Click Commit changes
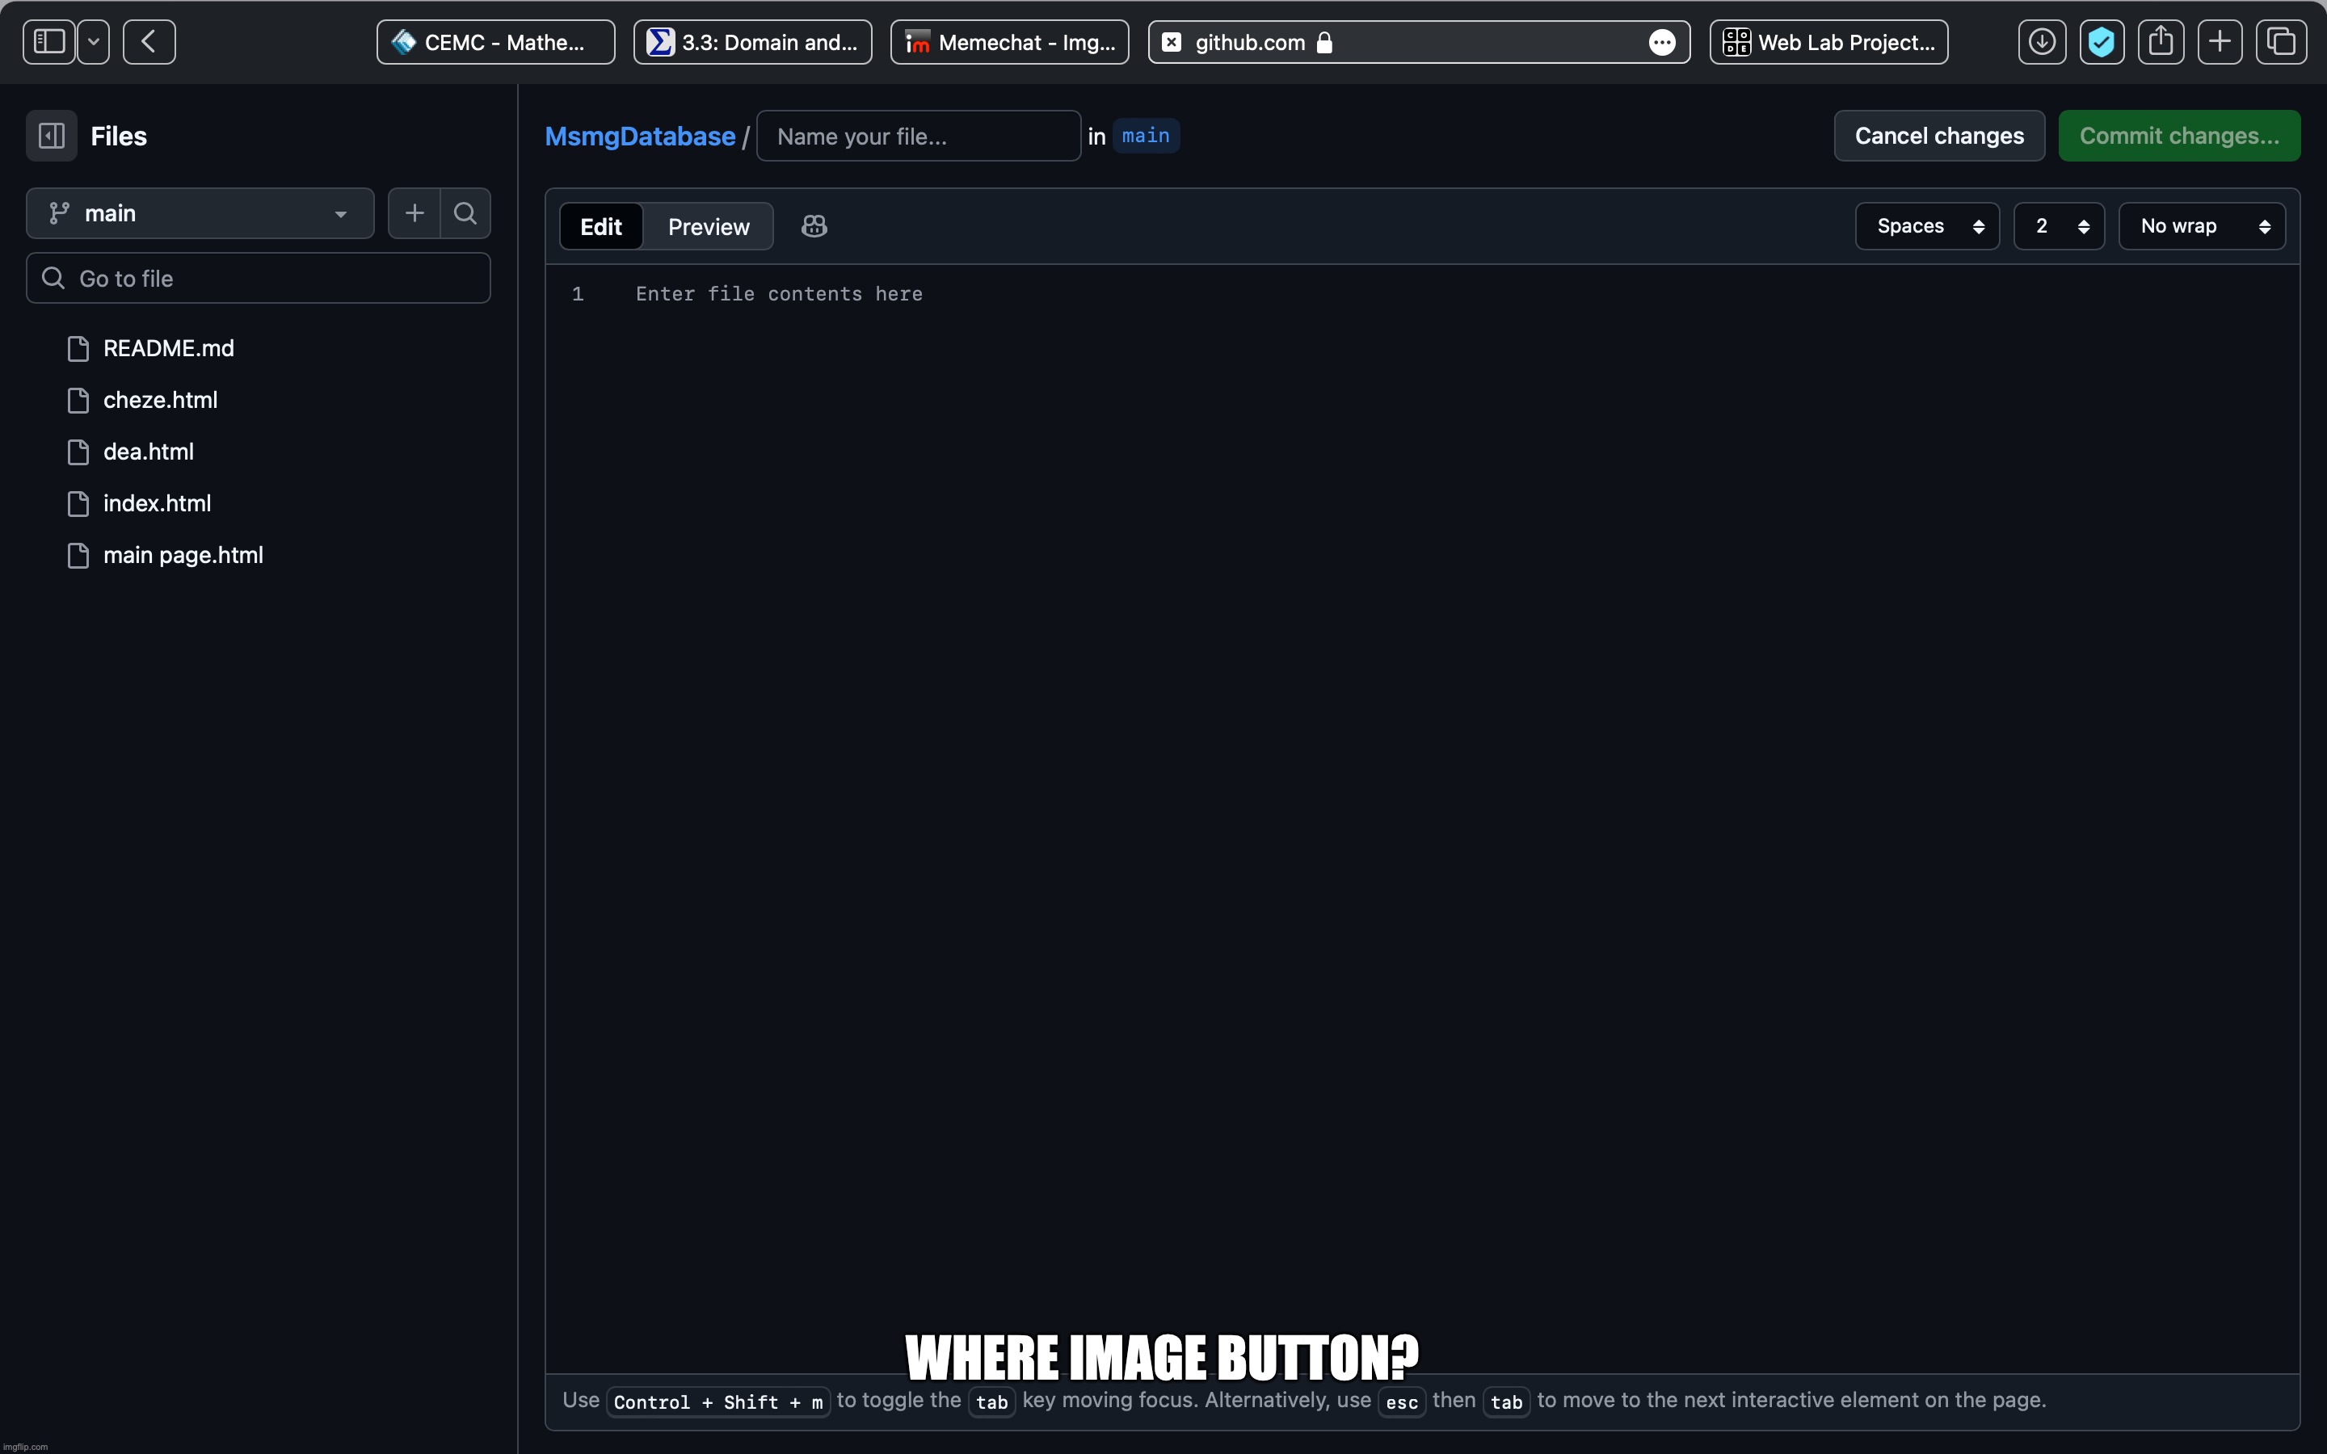The image size is (2327, 1454). click(x=2179, y=135)
